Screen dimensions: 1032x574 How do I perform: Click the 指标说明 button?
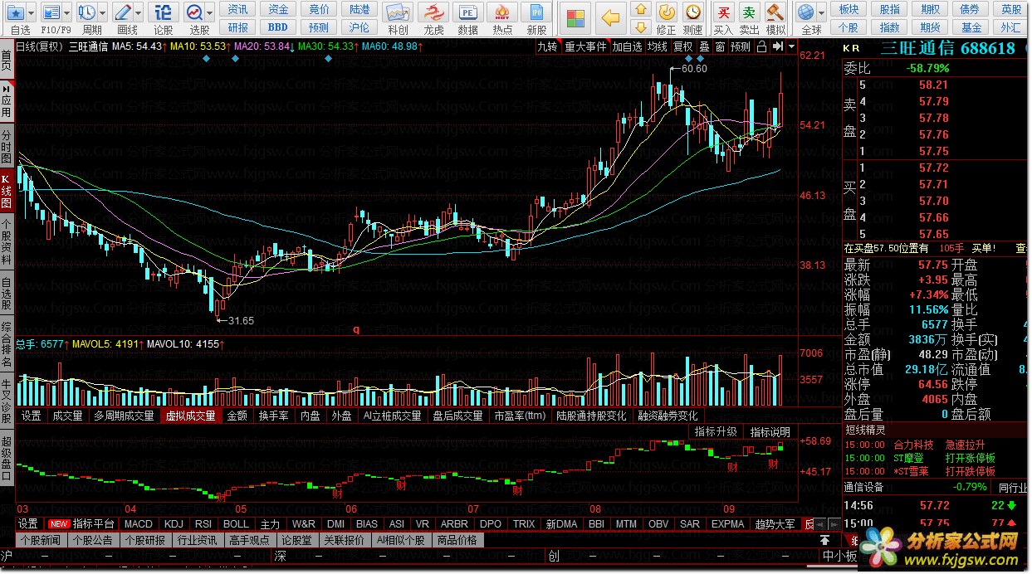point(770,431)
